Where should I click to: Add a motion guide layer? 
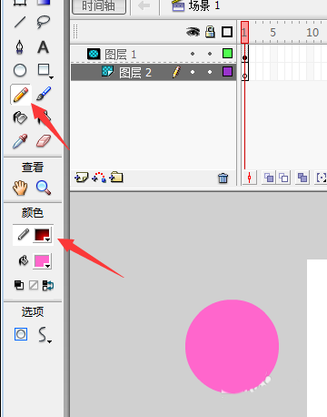pyautogui.click(x=99, y=178)
